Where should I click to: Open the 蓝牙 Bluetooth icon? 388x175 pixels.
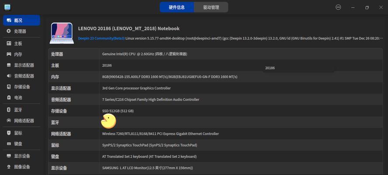[x=9, y=110]
